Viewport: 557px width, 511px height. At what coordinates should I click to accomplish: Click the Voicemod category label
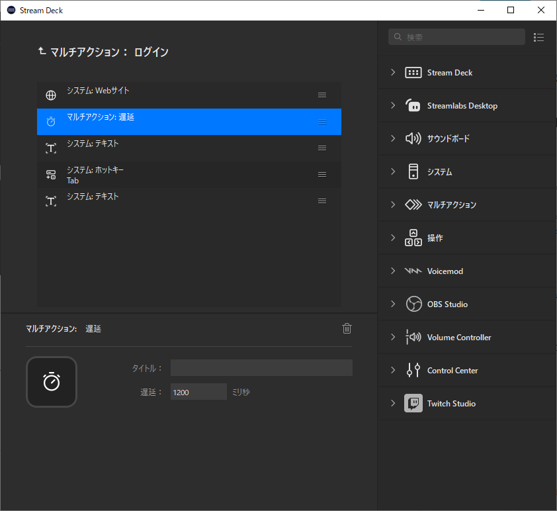445,271
